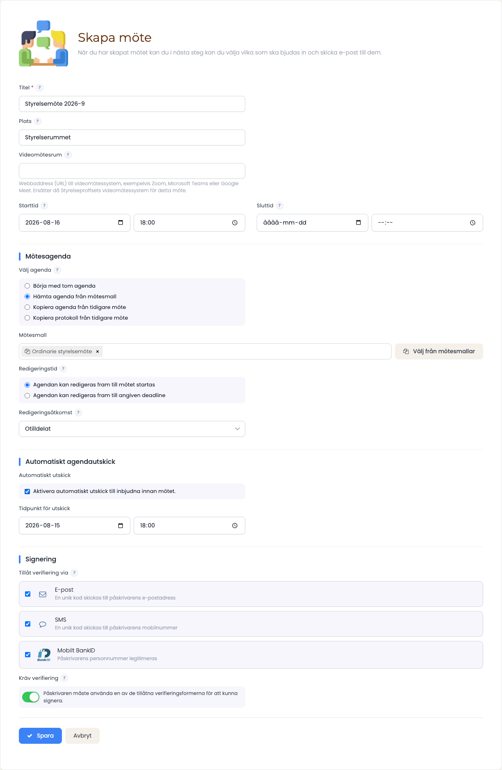Open calendar for Tidpunkt för utskick

[x=121, y=525]
